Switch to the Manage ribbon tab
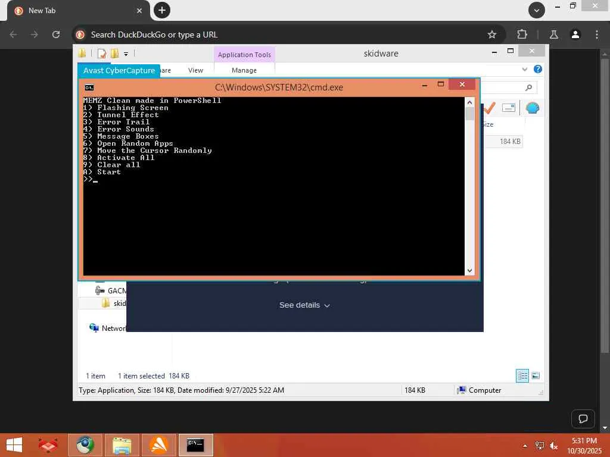The image size is (610, 457). pyautogui.click(x=244, y=70)
